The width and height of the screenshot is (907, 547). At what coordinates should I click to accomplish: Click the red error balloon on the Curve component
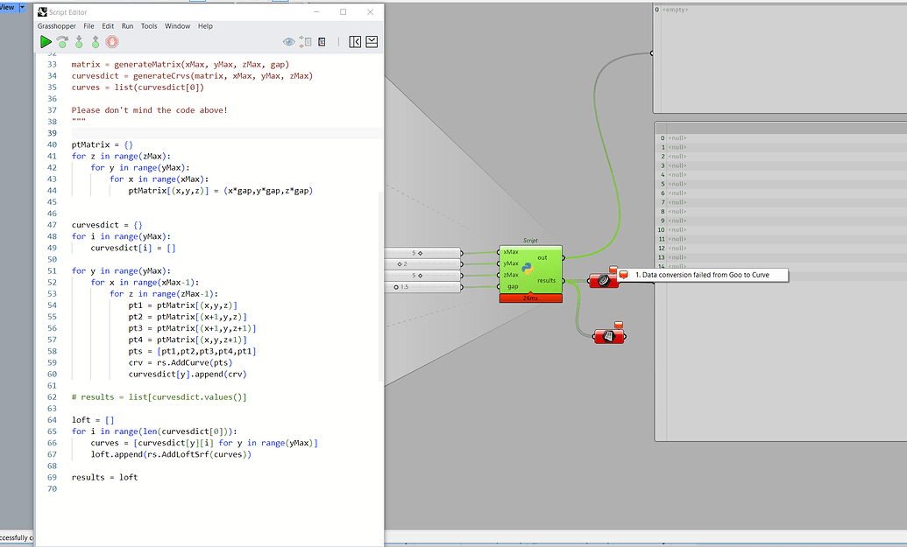coord(613,269)
